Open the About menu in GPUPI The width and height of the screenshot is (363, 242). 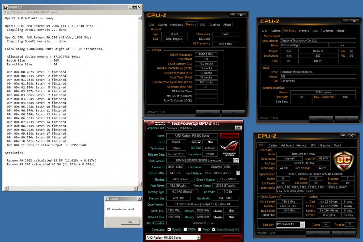56,12
